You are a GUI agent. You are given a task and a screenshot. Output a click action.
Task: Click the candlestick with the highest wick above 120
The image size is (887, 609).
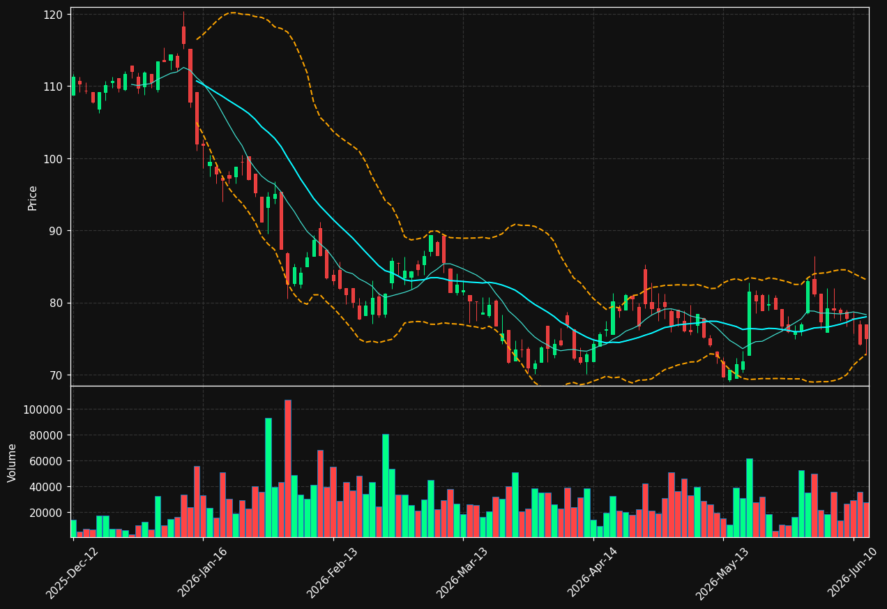(x=183, y=31)
